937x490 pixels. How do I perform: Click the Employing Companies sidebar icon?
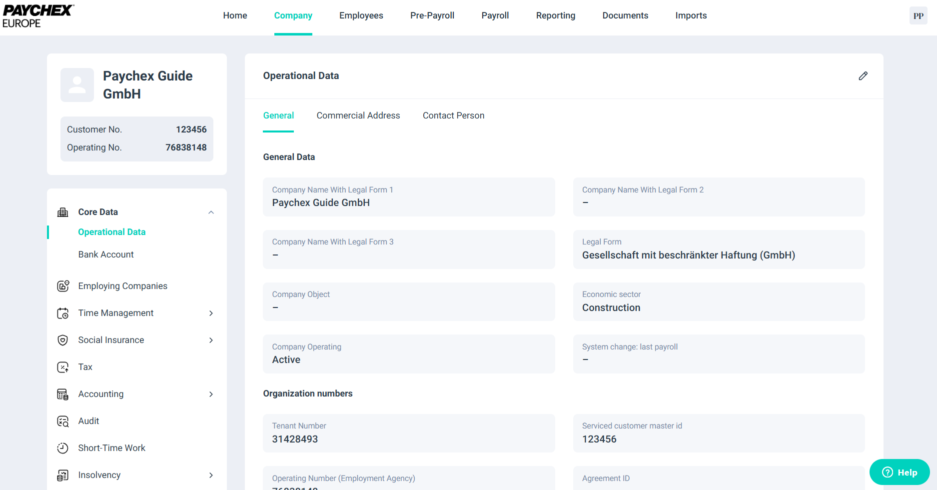[x=63, y=286]
